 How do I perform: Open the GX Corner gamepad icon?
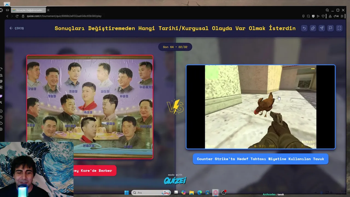tap(7, 10)
